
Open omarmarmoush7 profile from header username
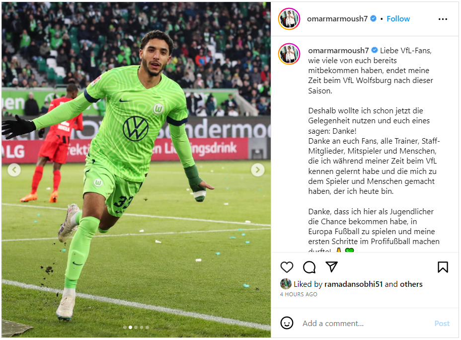(x=337, y=19)
